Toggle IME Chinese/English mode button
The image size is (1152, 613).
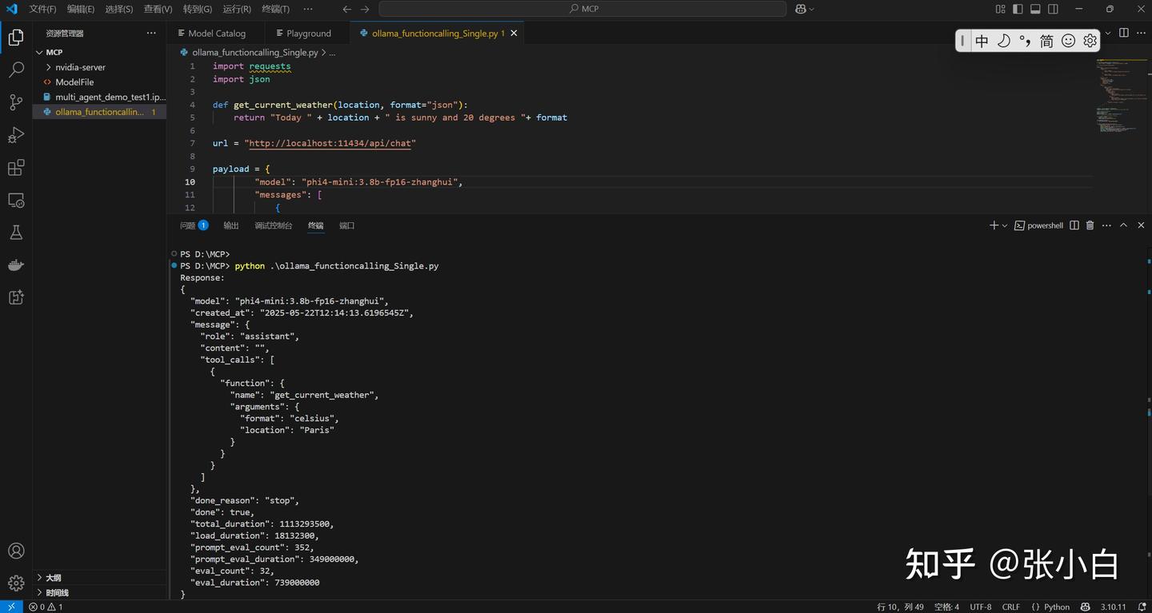pyautogui.click(x=982, y=41)
